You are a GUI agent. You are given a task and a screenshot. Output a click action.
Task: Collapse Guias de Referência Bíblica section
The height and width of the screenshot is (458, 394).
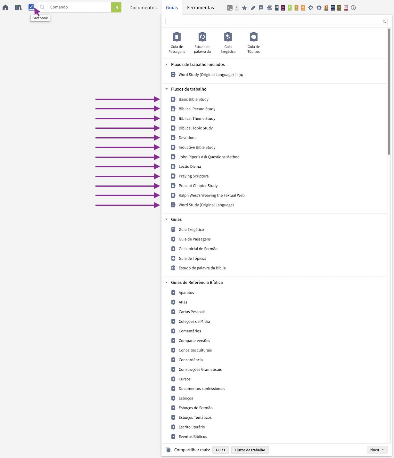[167, 282]
